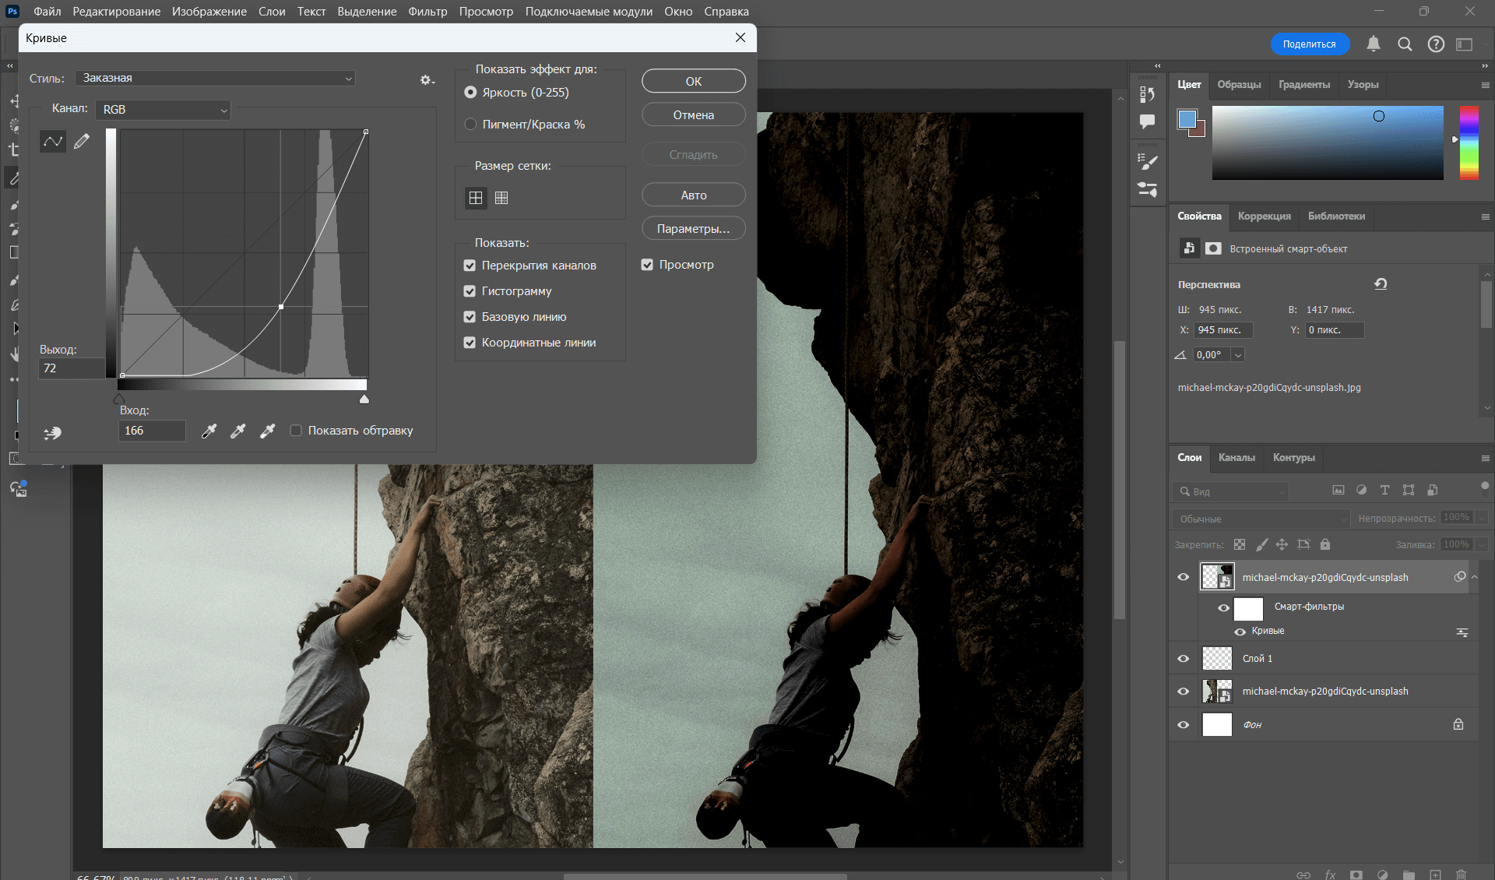The image size is (1495, 880).
Task: Click the Авто button
Action: click(693, 195)
